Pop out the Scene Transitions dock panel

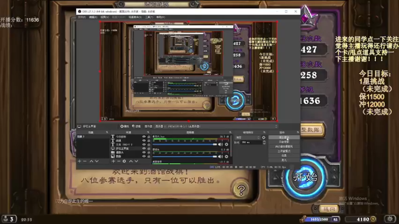tap(264, 132)
